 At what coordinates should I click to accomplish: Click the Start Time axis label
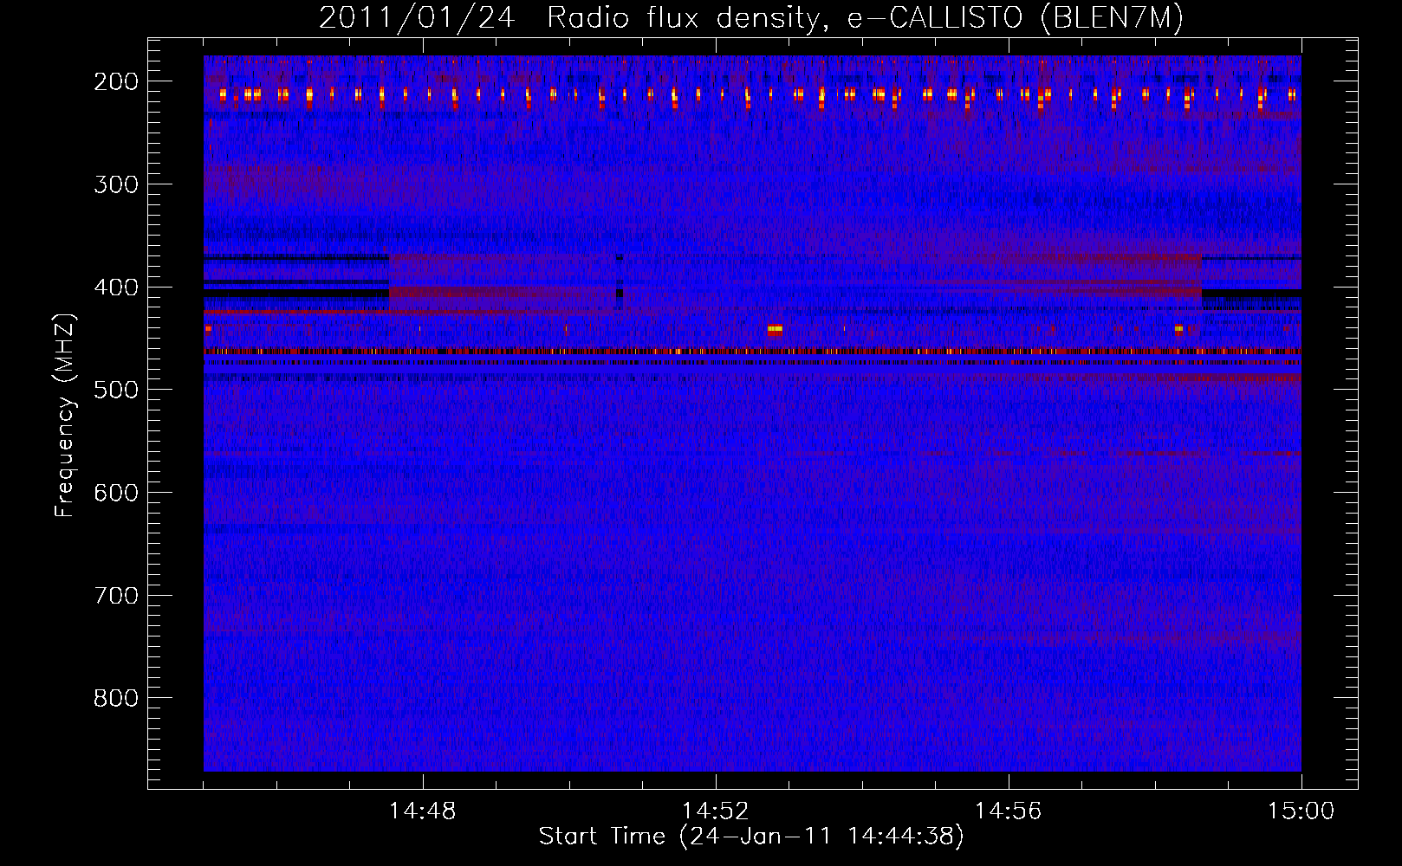point(751,837)
